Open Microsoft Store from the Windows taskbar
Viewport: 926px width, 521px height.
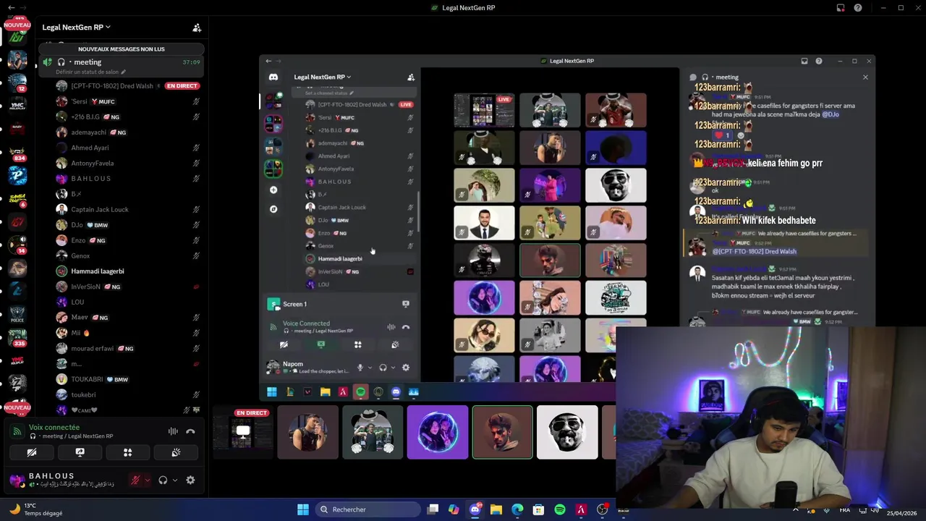[x=538, y=509]
